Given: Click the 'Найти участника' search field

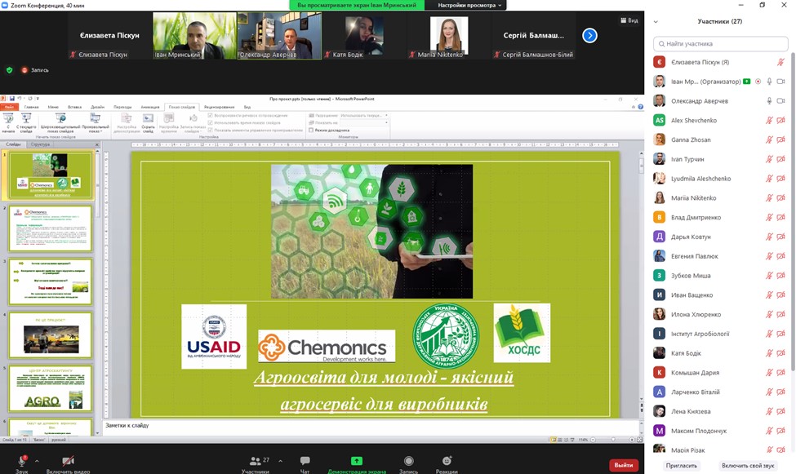Looking at the screenshot, I should coord(720,43).
